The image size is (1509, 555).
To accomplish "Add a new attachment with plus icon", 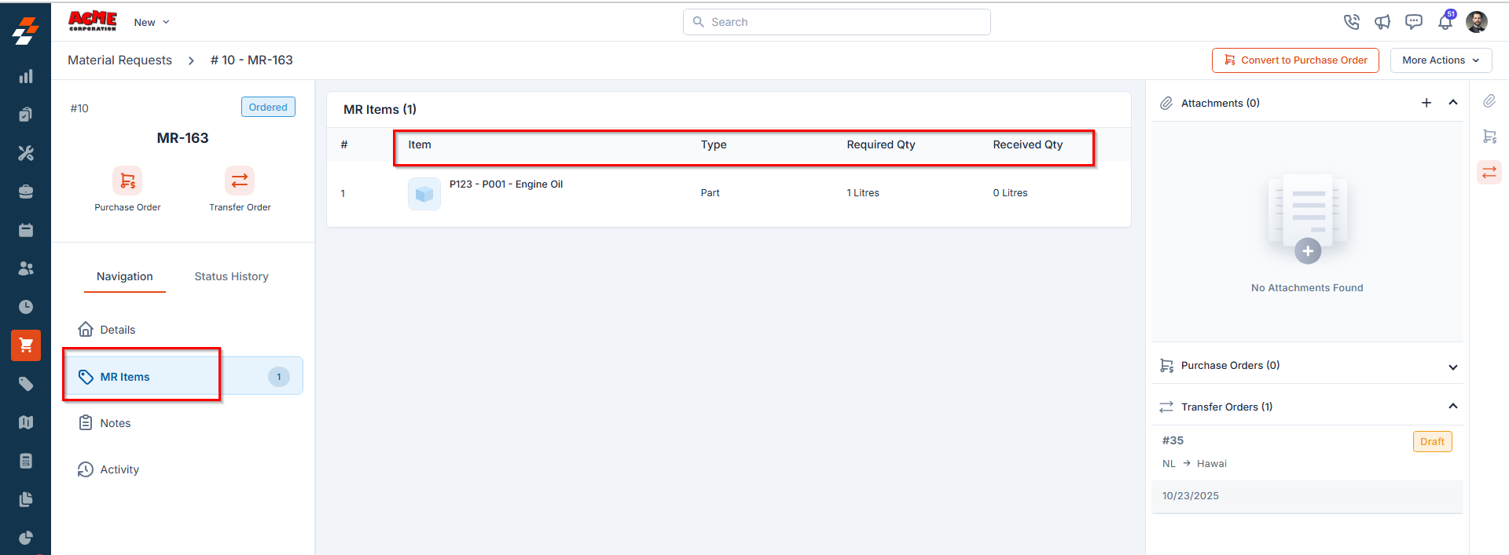I will click(1426, 103).
